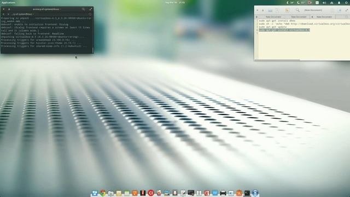Click the yellow star bookmark icon in editor
The width and height of the screenshot is (350, 197).
coord(287,10)
